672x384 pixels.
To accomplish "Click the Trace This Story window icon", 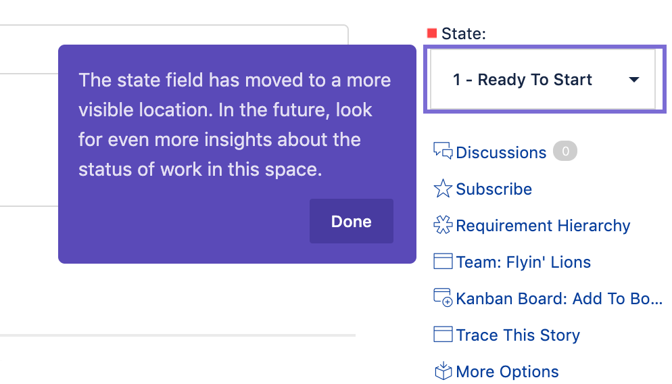I will coord(443,334).
